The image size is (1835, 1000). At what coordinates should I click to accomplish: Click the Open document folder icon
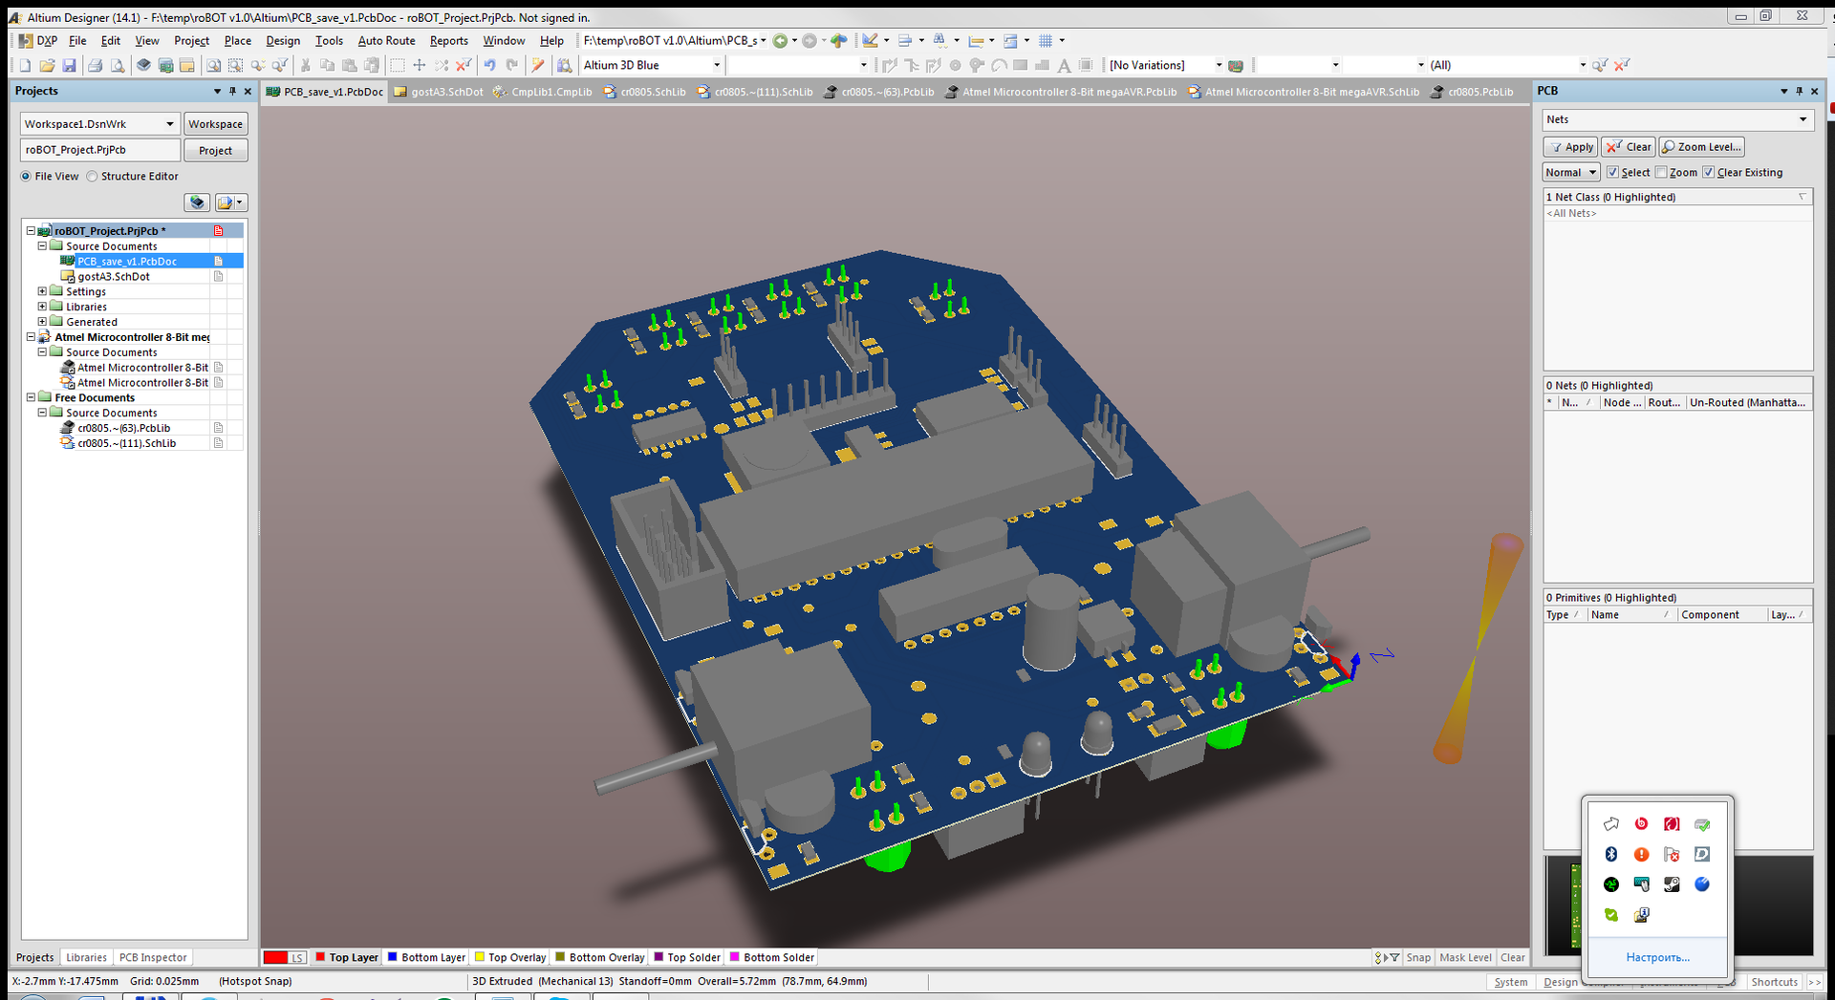pos(47,65)
